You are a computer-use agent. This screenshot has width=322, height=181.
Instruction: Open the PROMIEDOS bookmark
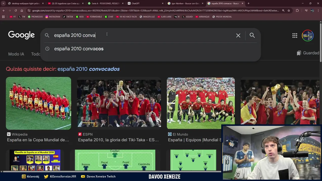point(35,17)
